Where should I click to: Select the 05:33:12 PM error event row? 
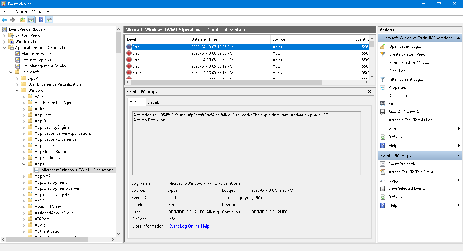(247, 66)
